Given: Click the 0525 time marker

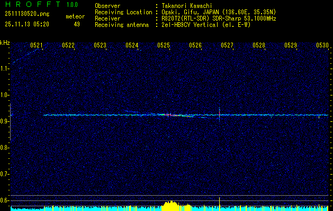Looking at the screenshot, I should click(x=164, y=46).
